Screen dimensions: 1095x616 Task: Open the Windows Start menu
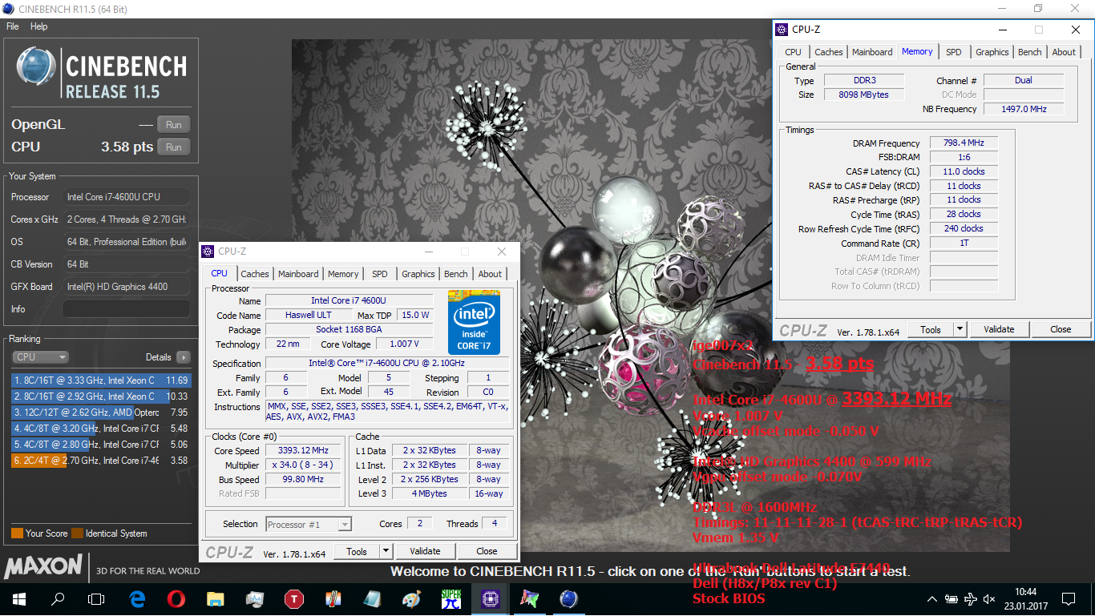(18, 598)
